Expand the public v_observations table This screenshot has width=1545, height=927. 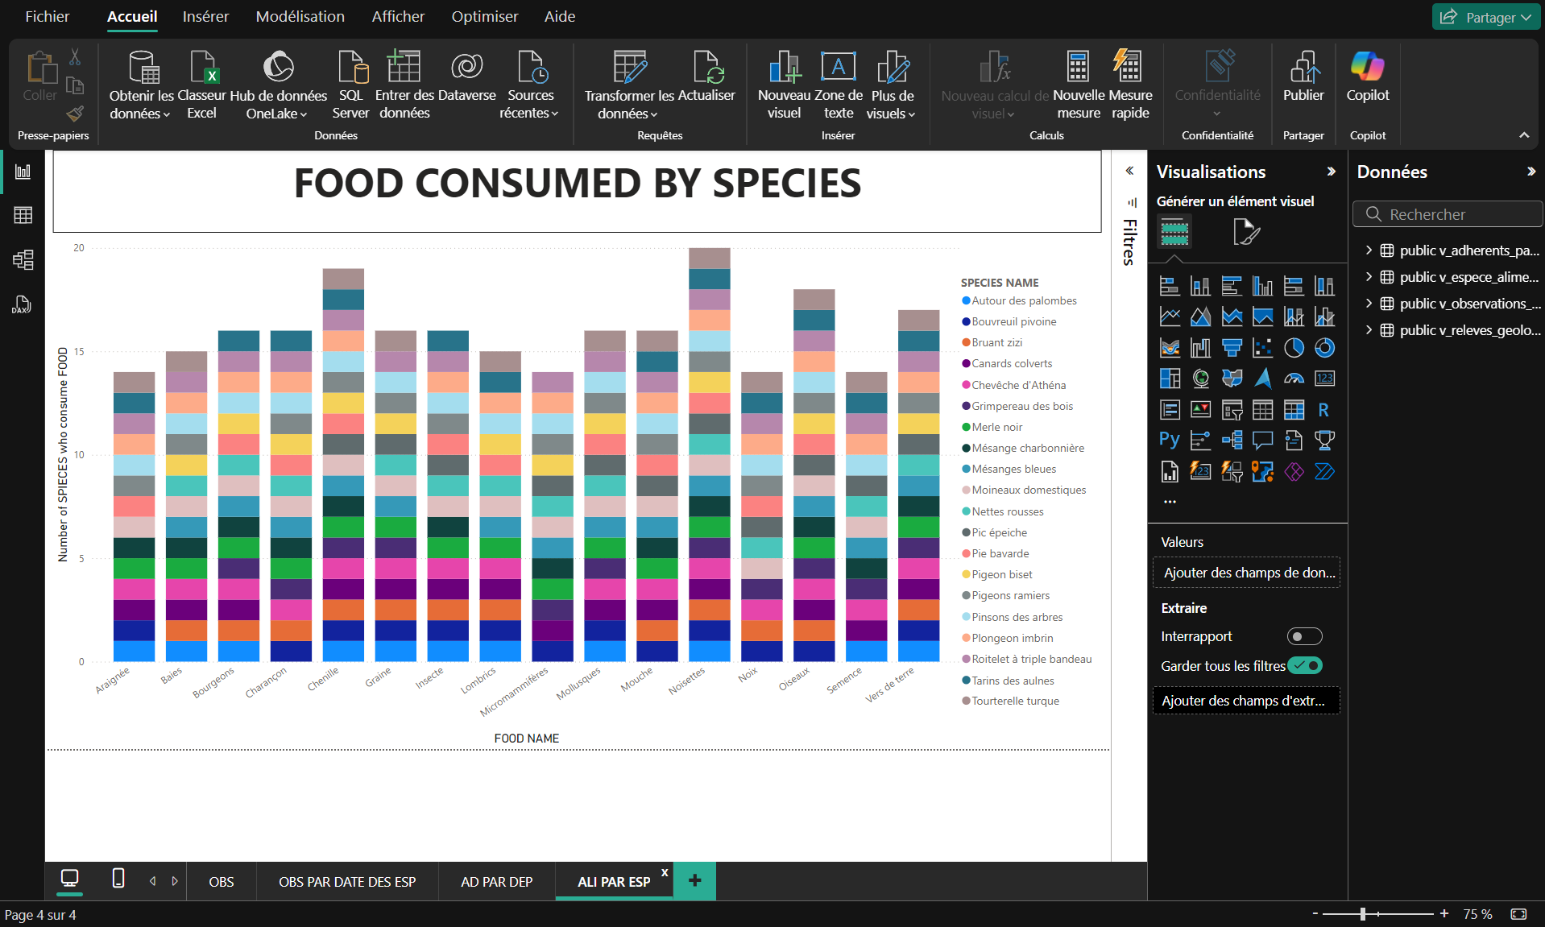(1368, 304)
